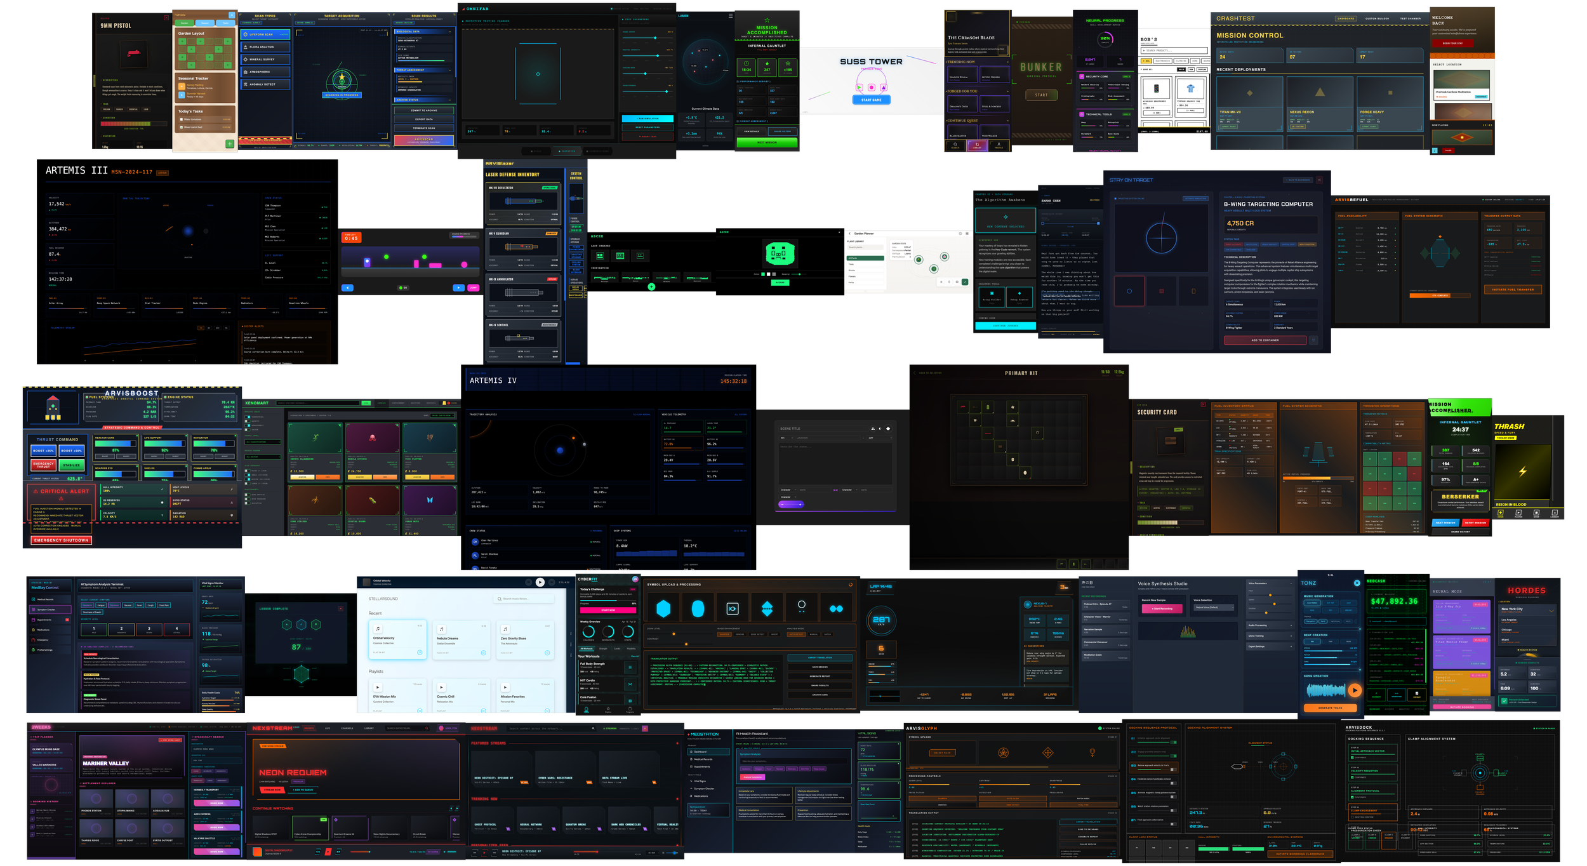
Task: Expand the New York City location dropdown
Action: [x=1551, y=611]
